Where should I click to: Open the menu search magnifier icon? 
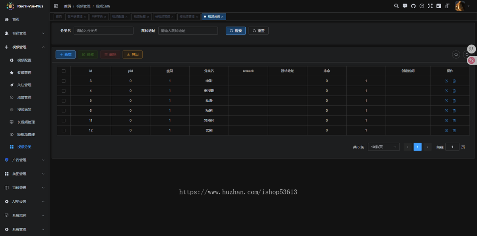point(396,6)
